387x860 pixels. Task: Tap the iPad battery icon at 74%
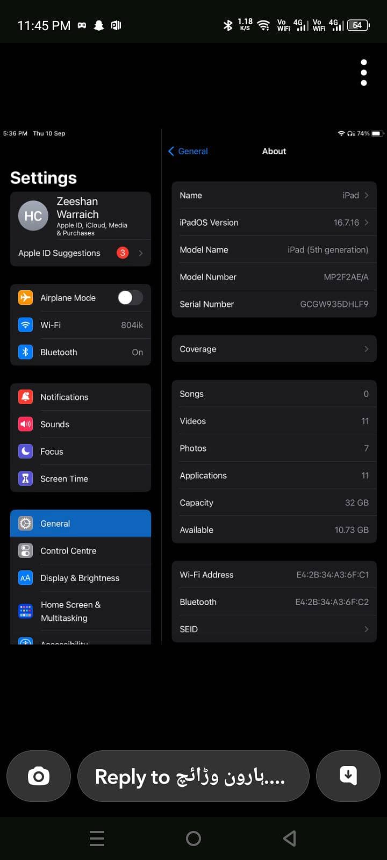coord(377,133)
